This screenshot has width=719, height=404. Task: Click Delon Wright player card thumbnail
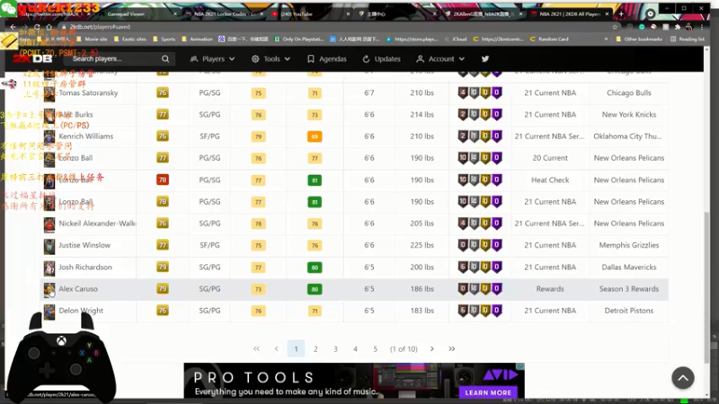(49, 312)
